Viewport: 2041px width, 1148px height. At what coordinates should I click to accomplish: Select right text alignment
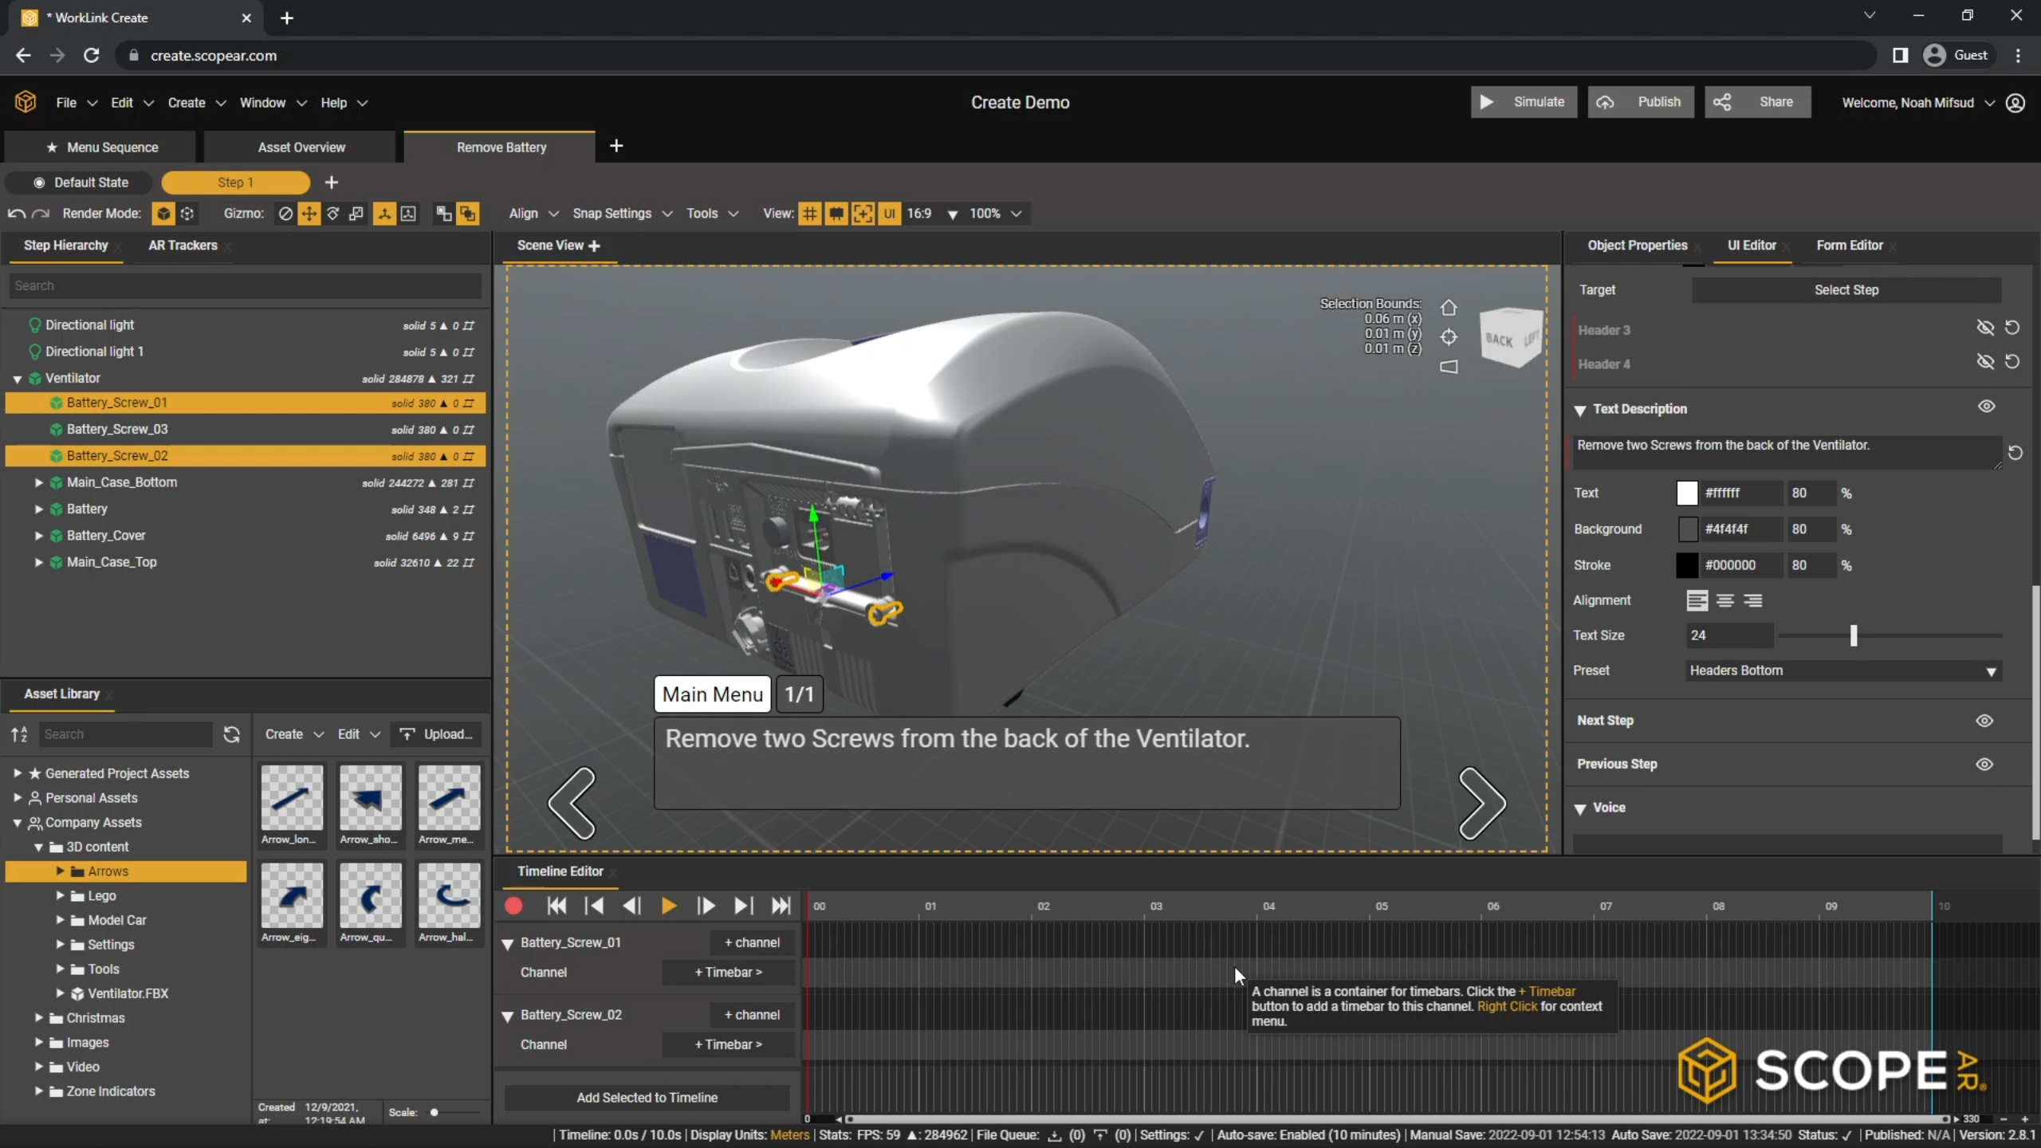pyautogui.click(x=1752, y=600)
